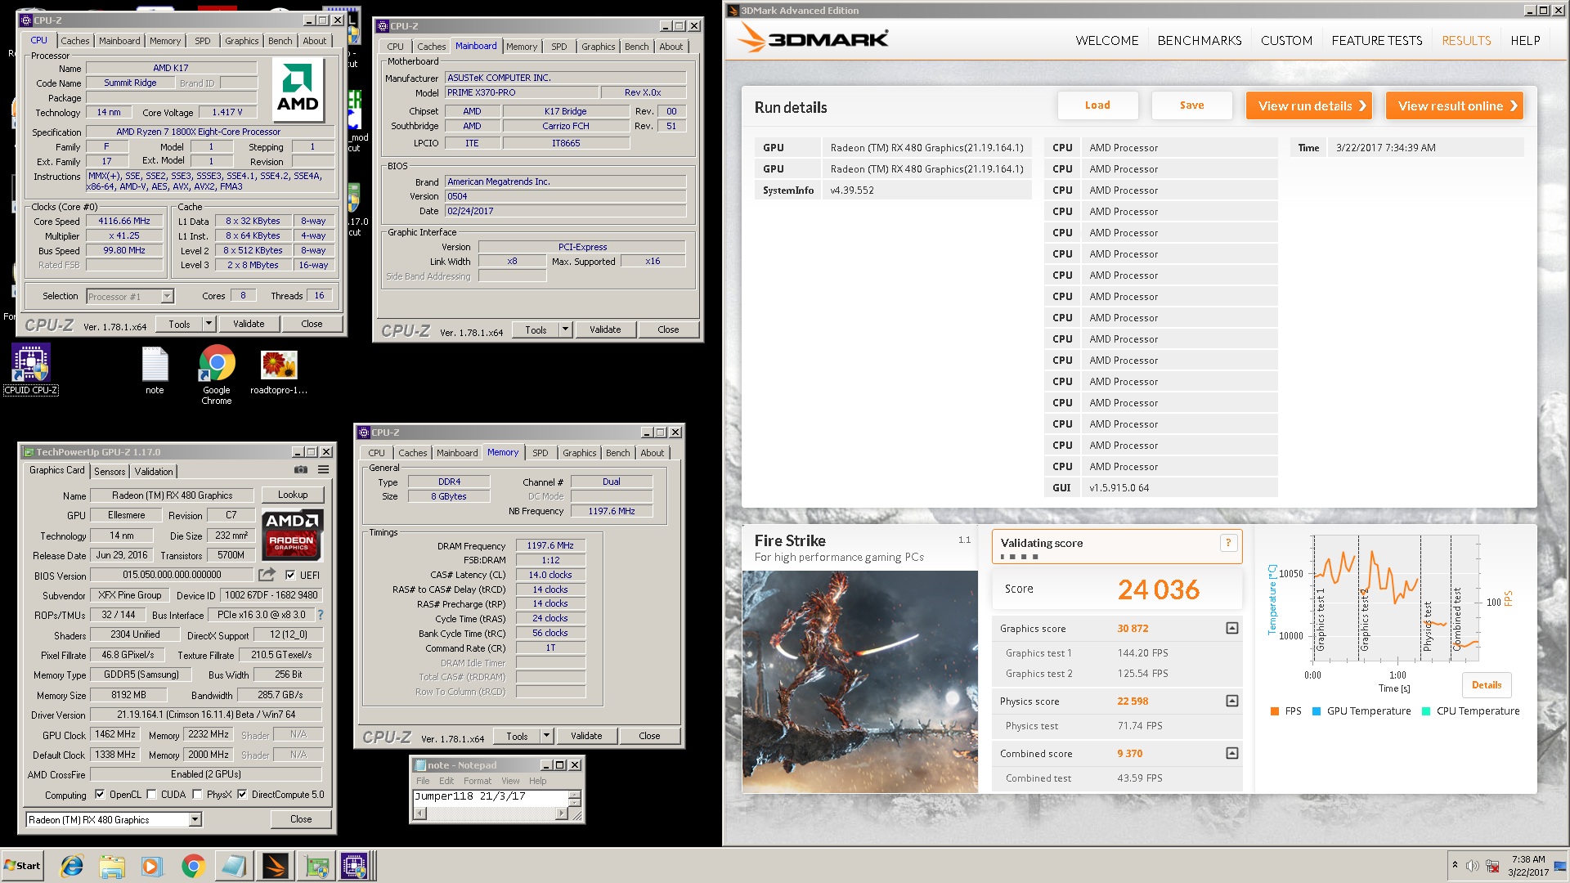
Task: Click the Load button in 3DMark Run details
Action: (x=1097, y=105)
